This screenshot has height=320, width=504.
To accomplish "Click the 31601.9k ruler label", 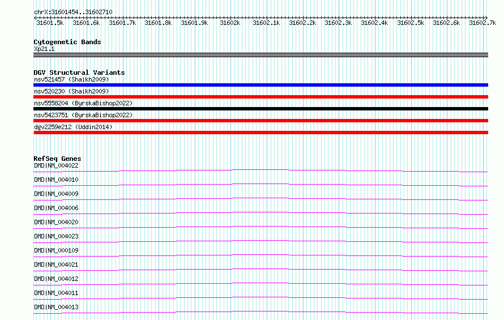I will [x=194, y=23].
